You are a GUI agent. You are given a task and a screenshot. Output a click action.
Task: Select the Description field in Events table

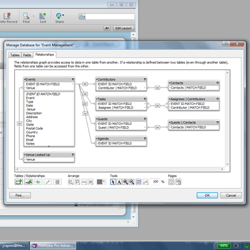(34, 113)
